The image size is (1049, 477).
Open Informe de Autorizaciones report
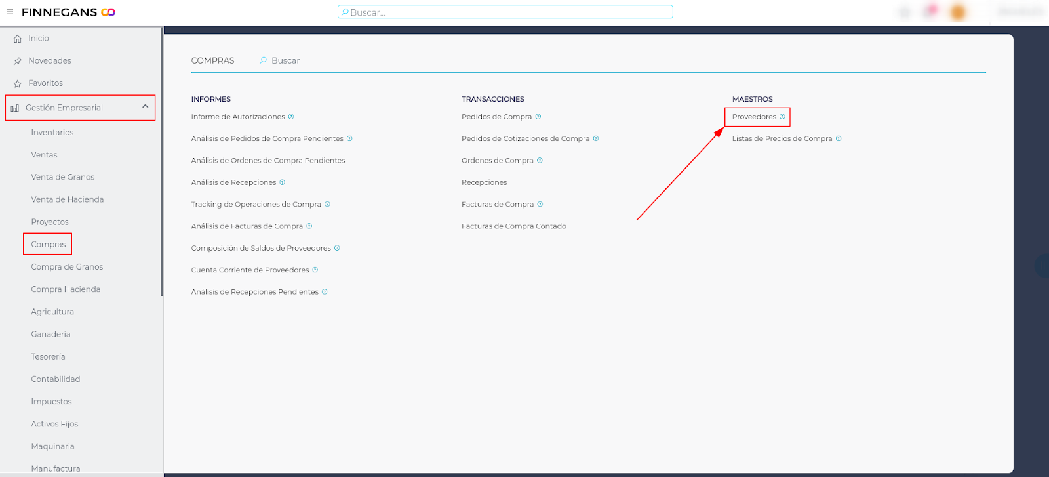click(x=238, y=117)
